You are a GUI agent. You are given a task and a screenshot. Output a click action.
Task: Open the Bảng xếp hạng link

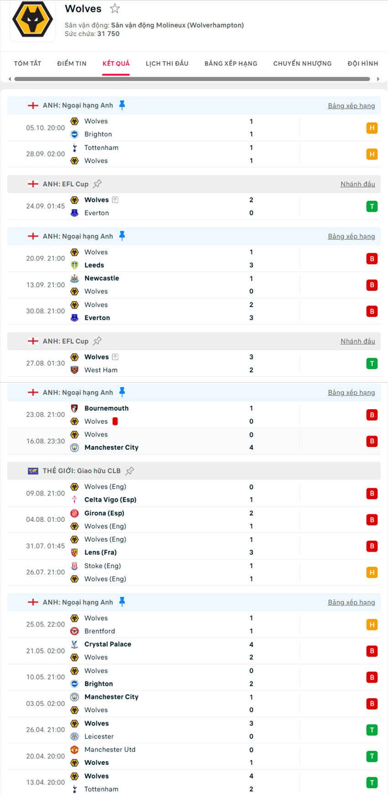point(351,105)
